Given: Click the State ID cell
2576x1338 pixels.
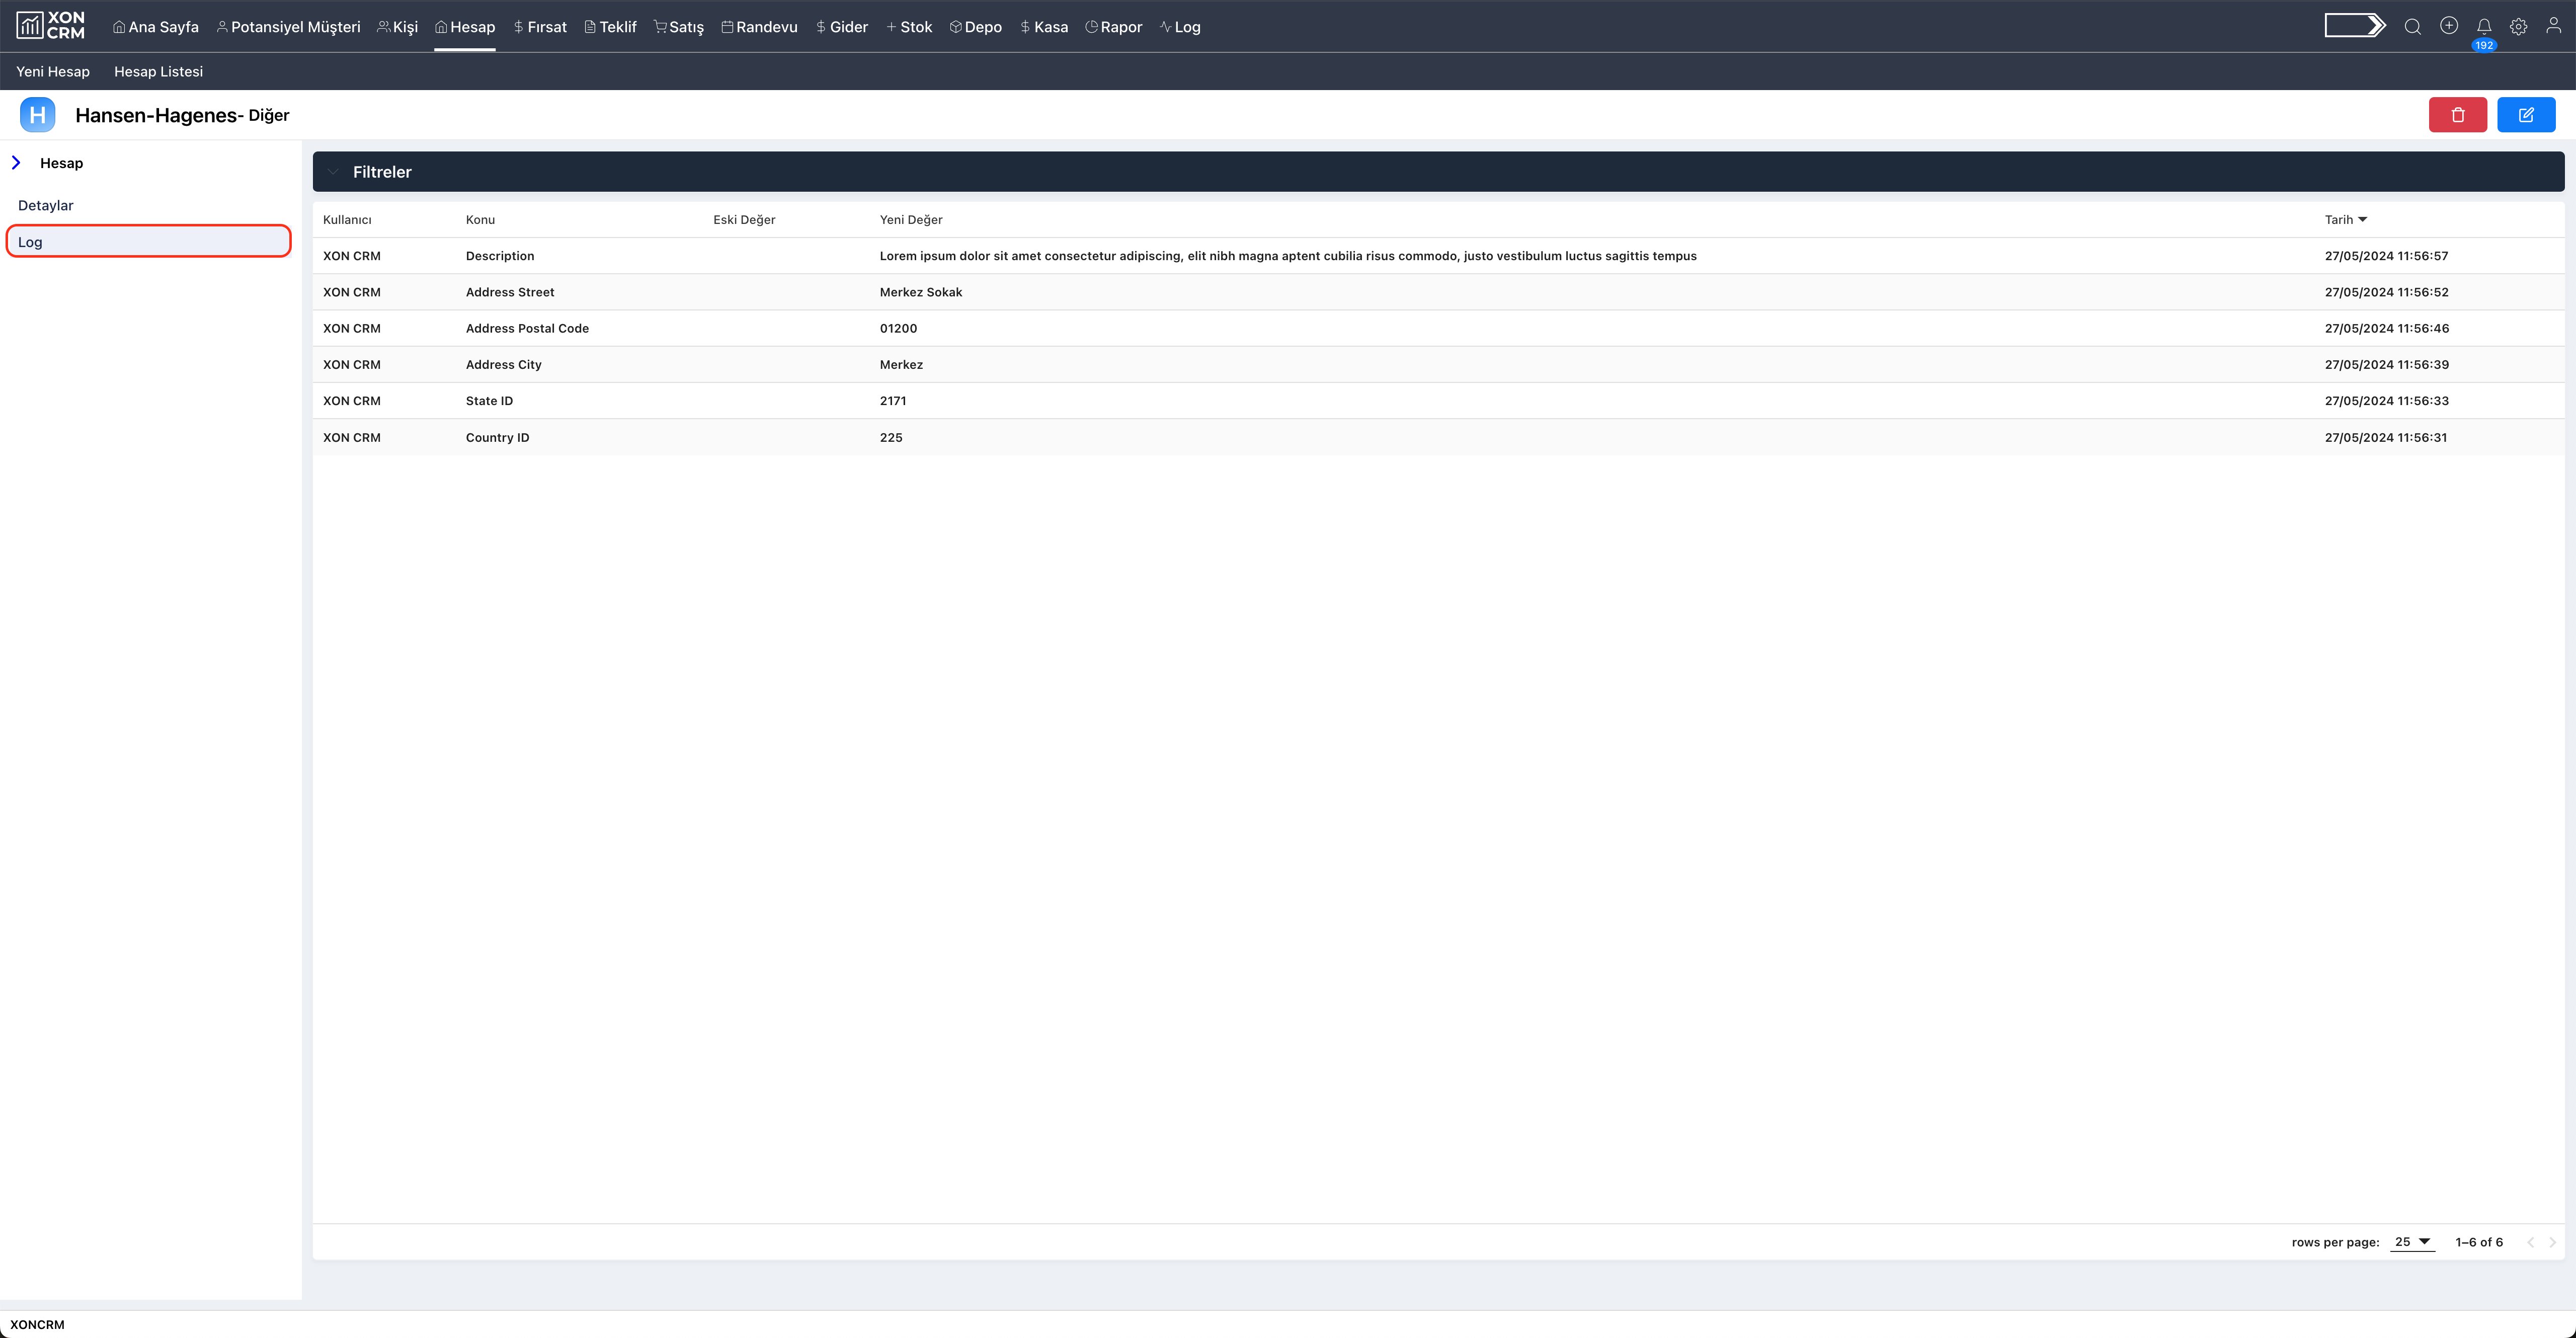Looking at the screenshot, I should (489, 401).
